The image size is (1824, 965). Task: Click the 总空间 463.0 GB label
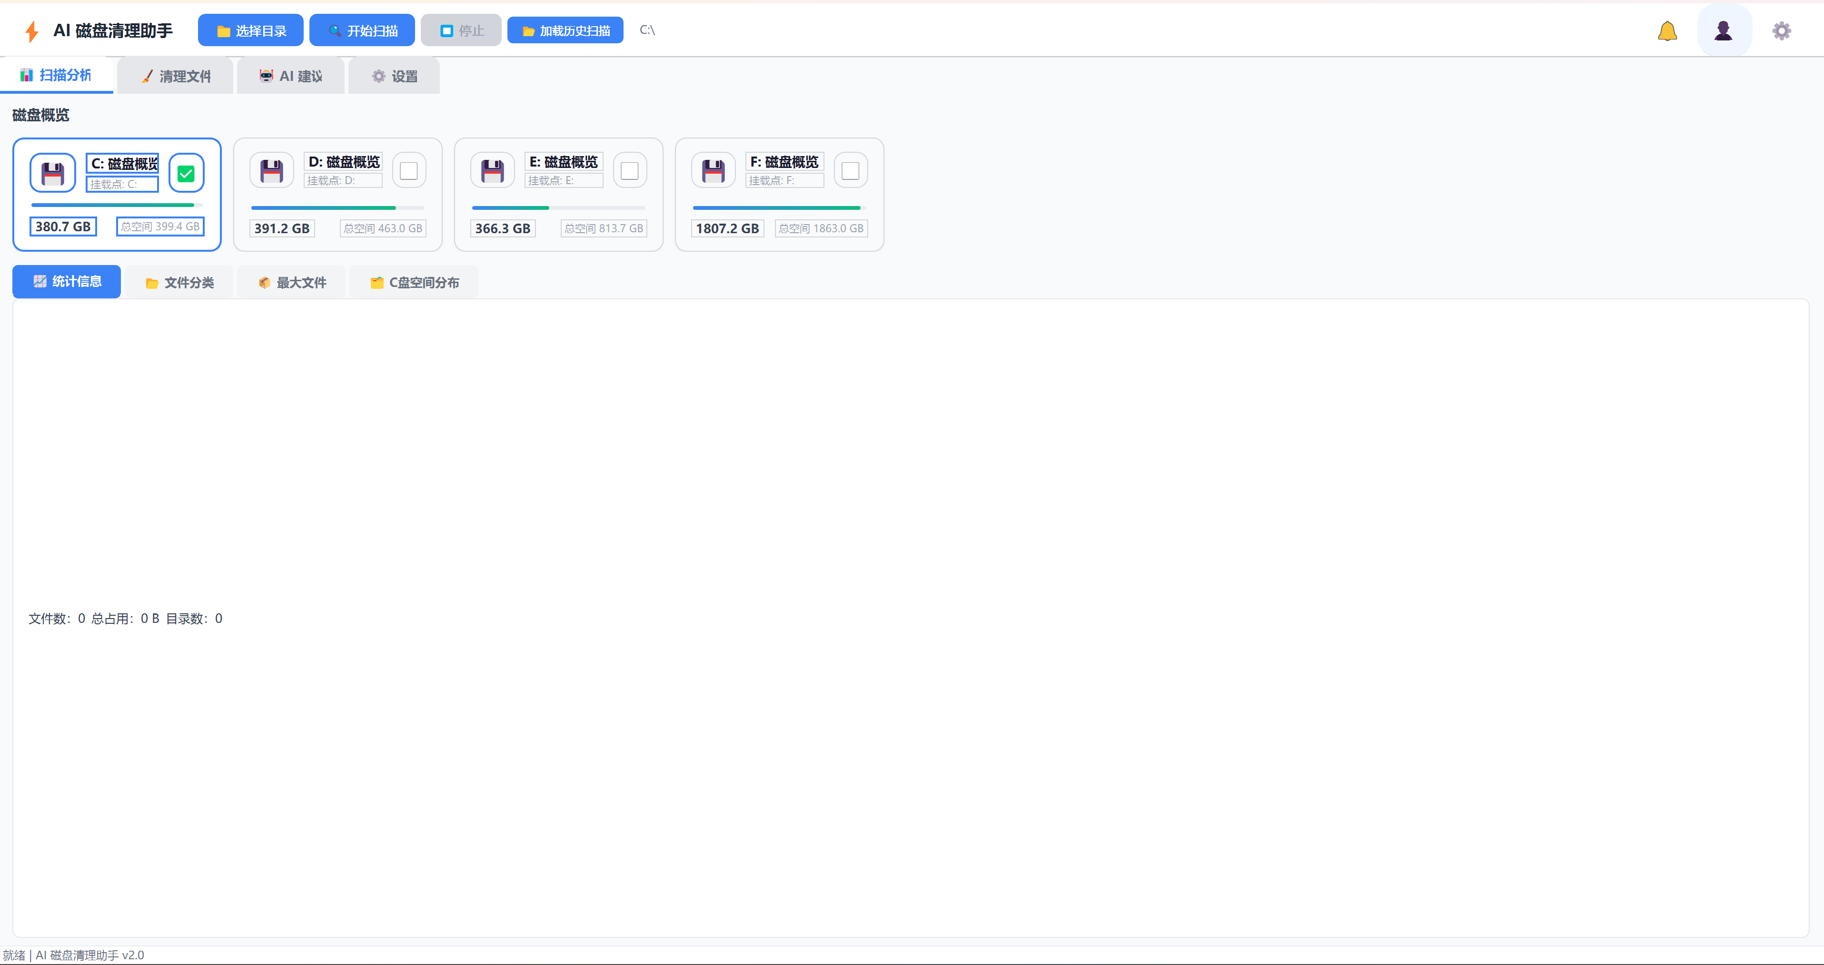click(x=383, y=229)
